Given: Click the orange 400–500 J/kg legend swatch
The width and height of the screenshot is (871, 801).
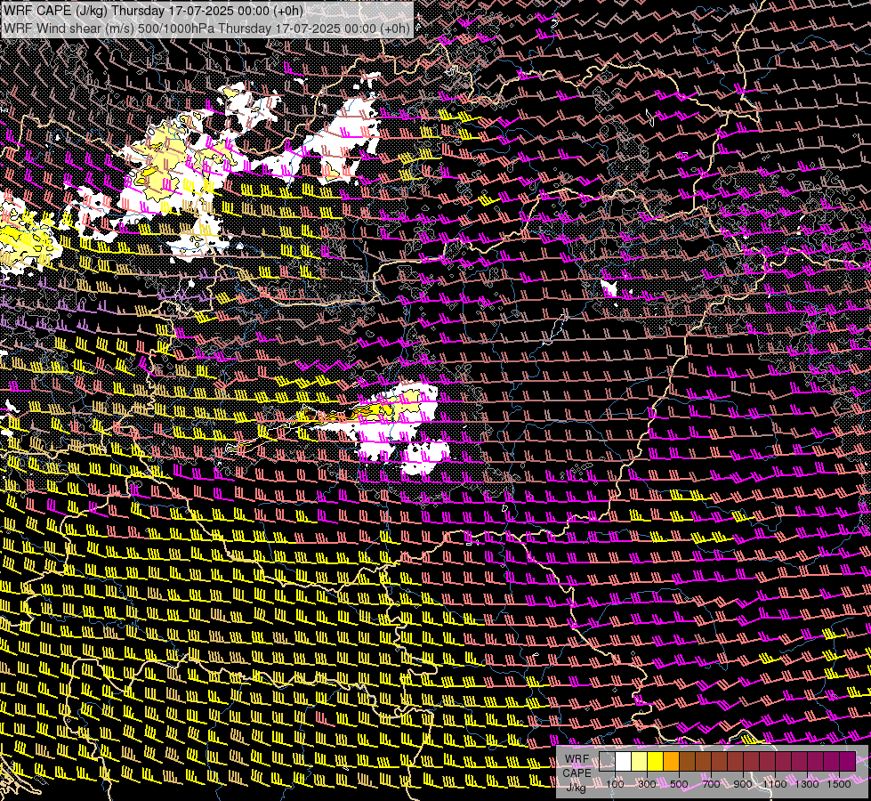Looking at the screenshot, I should coord(671,761).
